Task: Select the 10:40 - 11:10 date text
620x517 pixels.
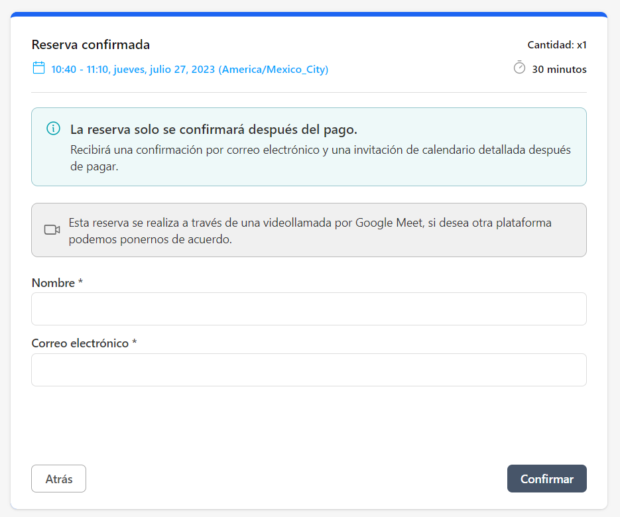Action: point(190,69)
